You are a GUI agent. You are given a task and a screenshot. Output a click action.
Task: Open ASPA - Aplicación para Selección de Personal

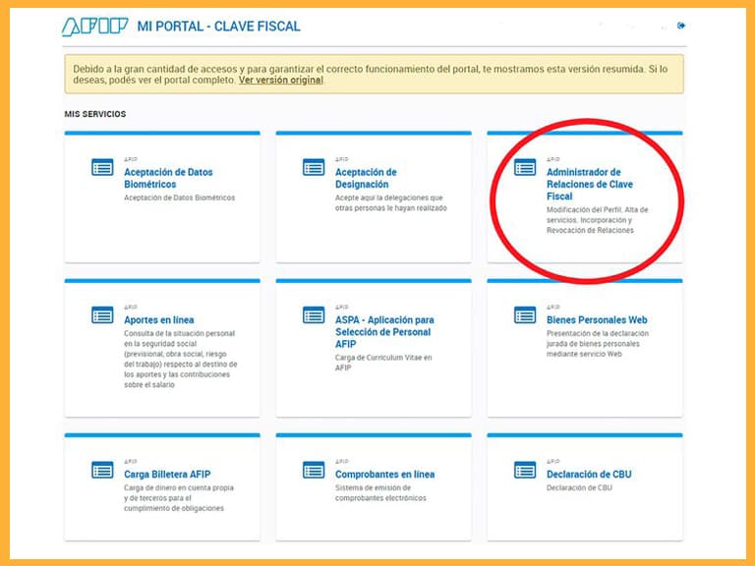pyautogui.click(x=384, y=332)
